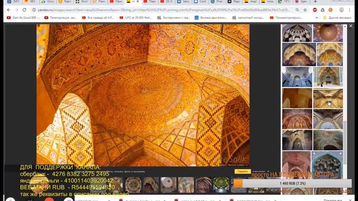
Task: Open 'Эксперимент с тра...' bookmark
Action: click(173, 17)
